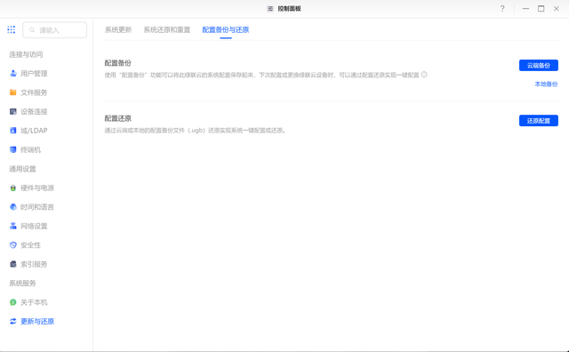The image size is (569, 352).
Task: Click the 硬件与电源 icon
Action: click(x=13, y=188)
